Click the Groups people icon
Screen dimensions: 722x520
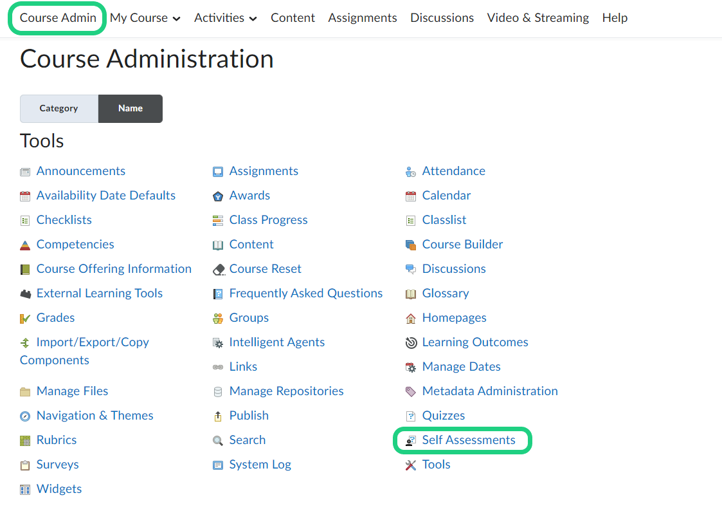point(218,319)
